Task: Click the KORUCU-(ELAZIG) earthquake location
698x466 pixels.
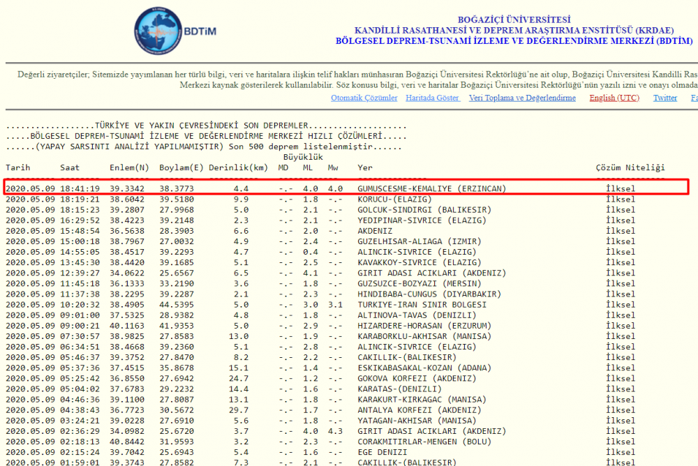Action: point(394,200)
